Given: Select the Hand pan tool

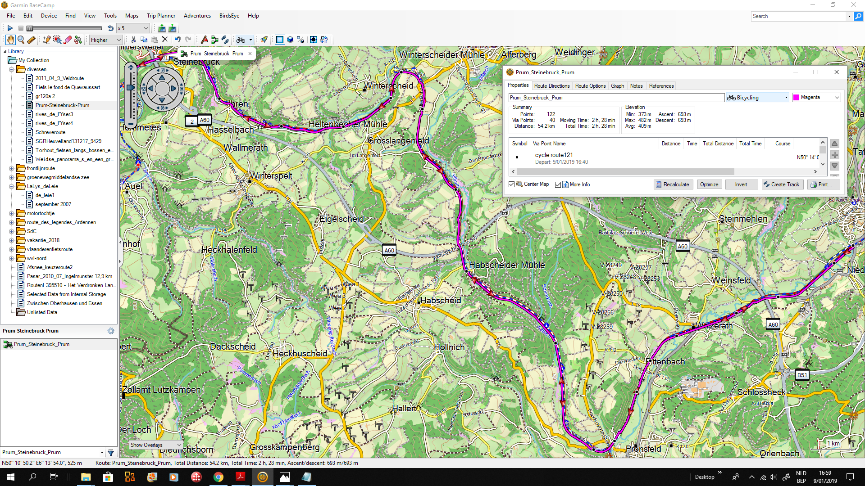Looking at the screenshot, I should tap(10, 40).
